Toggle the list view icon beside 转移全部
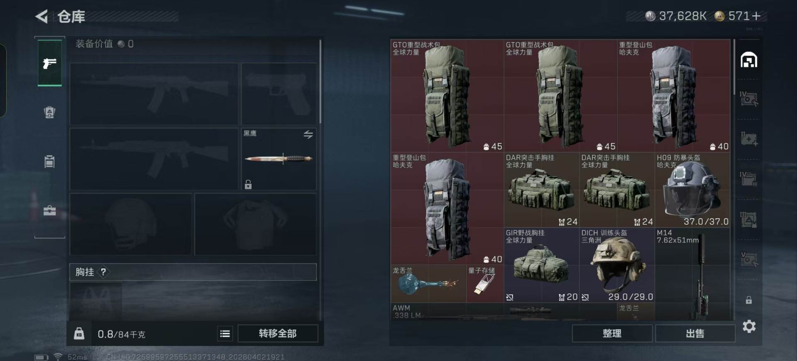This screenshot has height=361, width=797. tap(225, 334)
